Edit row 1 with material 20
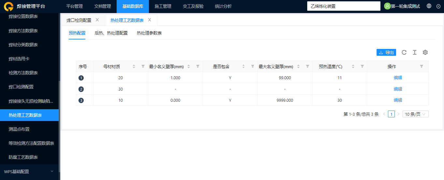This screenshot has width=444, height=180. point(398,78)
